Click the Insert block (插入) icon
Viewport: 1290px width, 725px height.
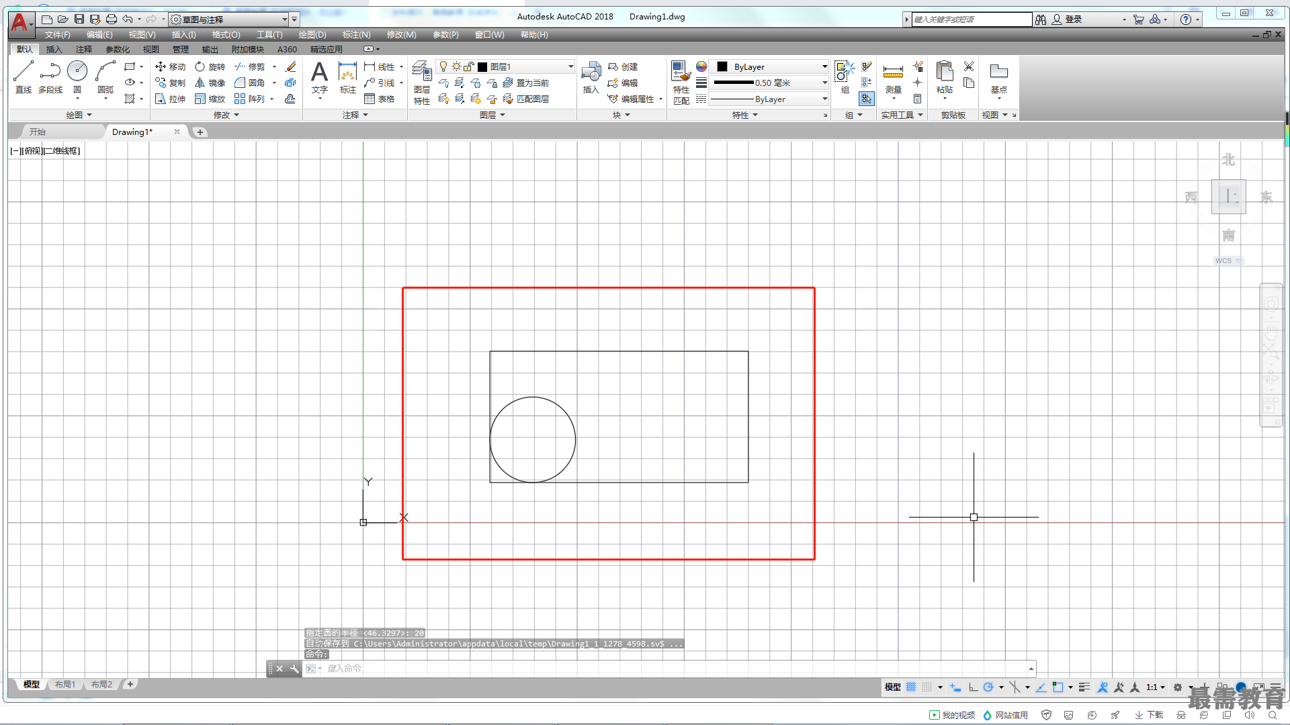click(x=591, y=78)
